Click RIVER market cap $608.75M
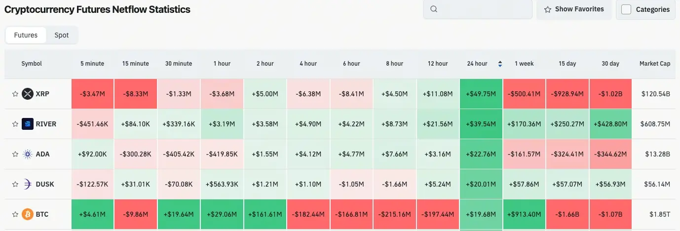This screenshot has width=680, height=231. (x=655, y=124)
